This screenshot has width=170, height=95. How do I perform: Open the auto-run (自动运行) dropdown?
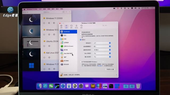coord(102,43)
